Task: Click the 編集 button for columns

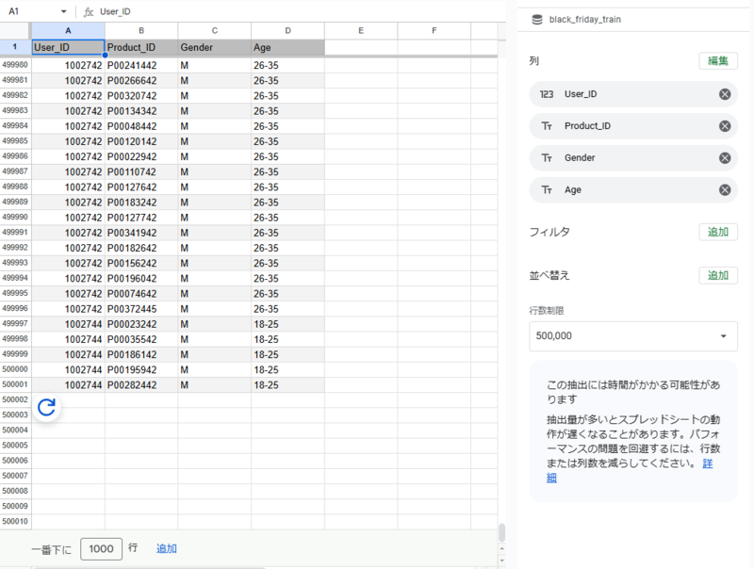Action: pyautogui.click(x=718, y=61)
